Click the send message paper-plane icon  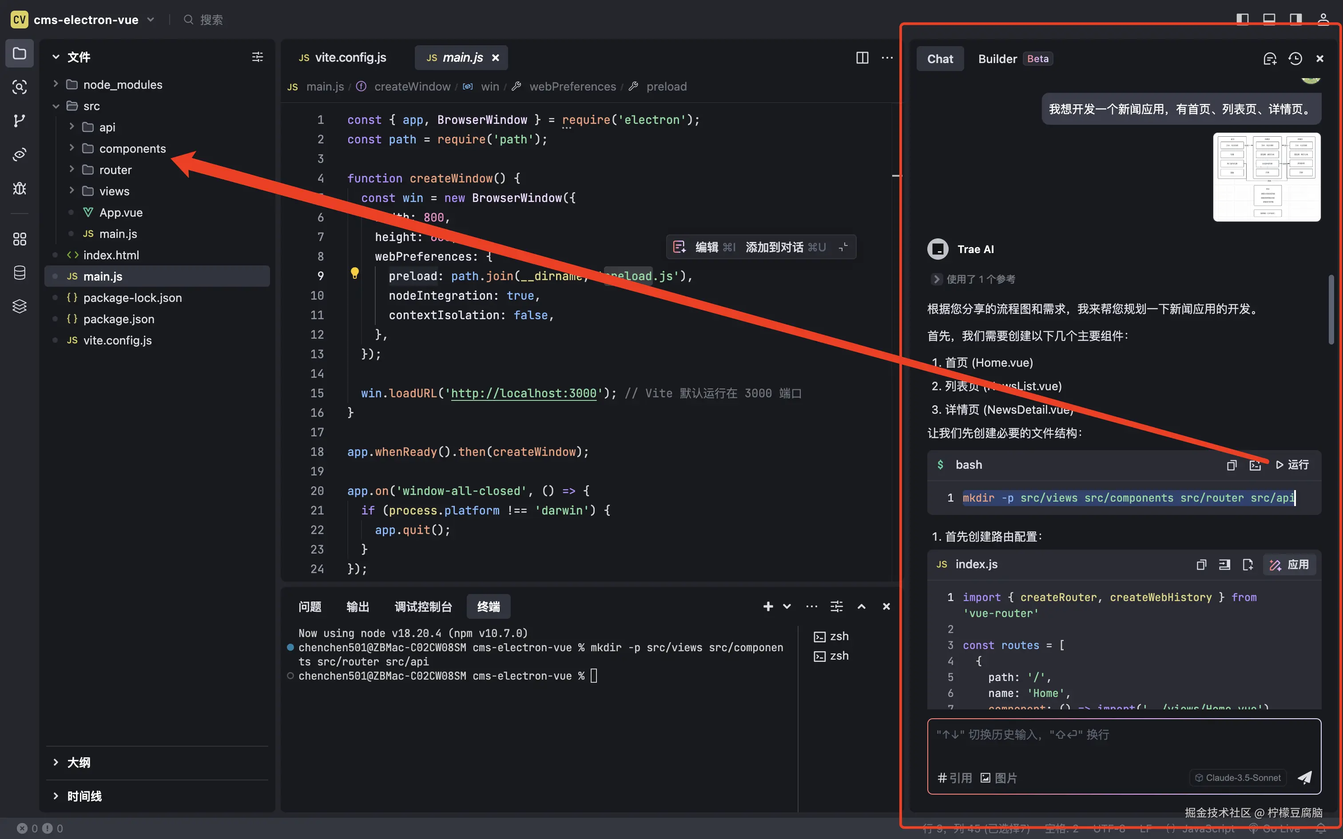1305,777
